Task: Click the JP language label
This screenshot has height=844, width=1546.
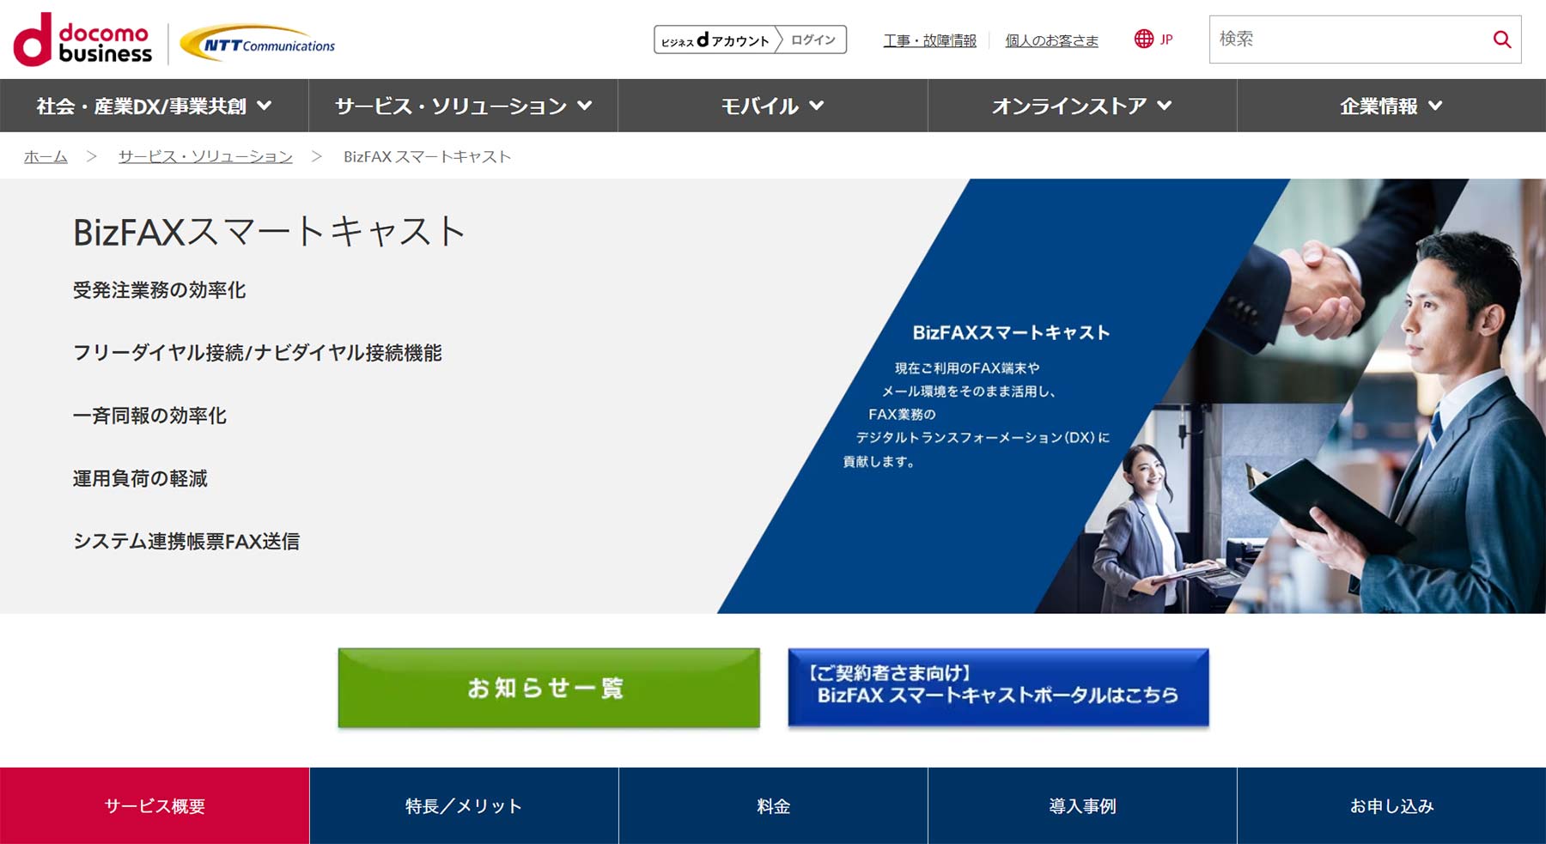Action: pyautogui.click(x=1166, y=39)
